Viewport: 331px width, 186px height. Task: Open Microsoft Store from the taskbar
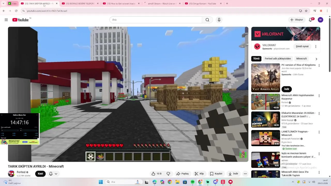tap(185, 182)
